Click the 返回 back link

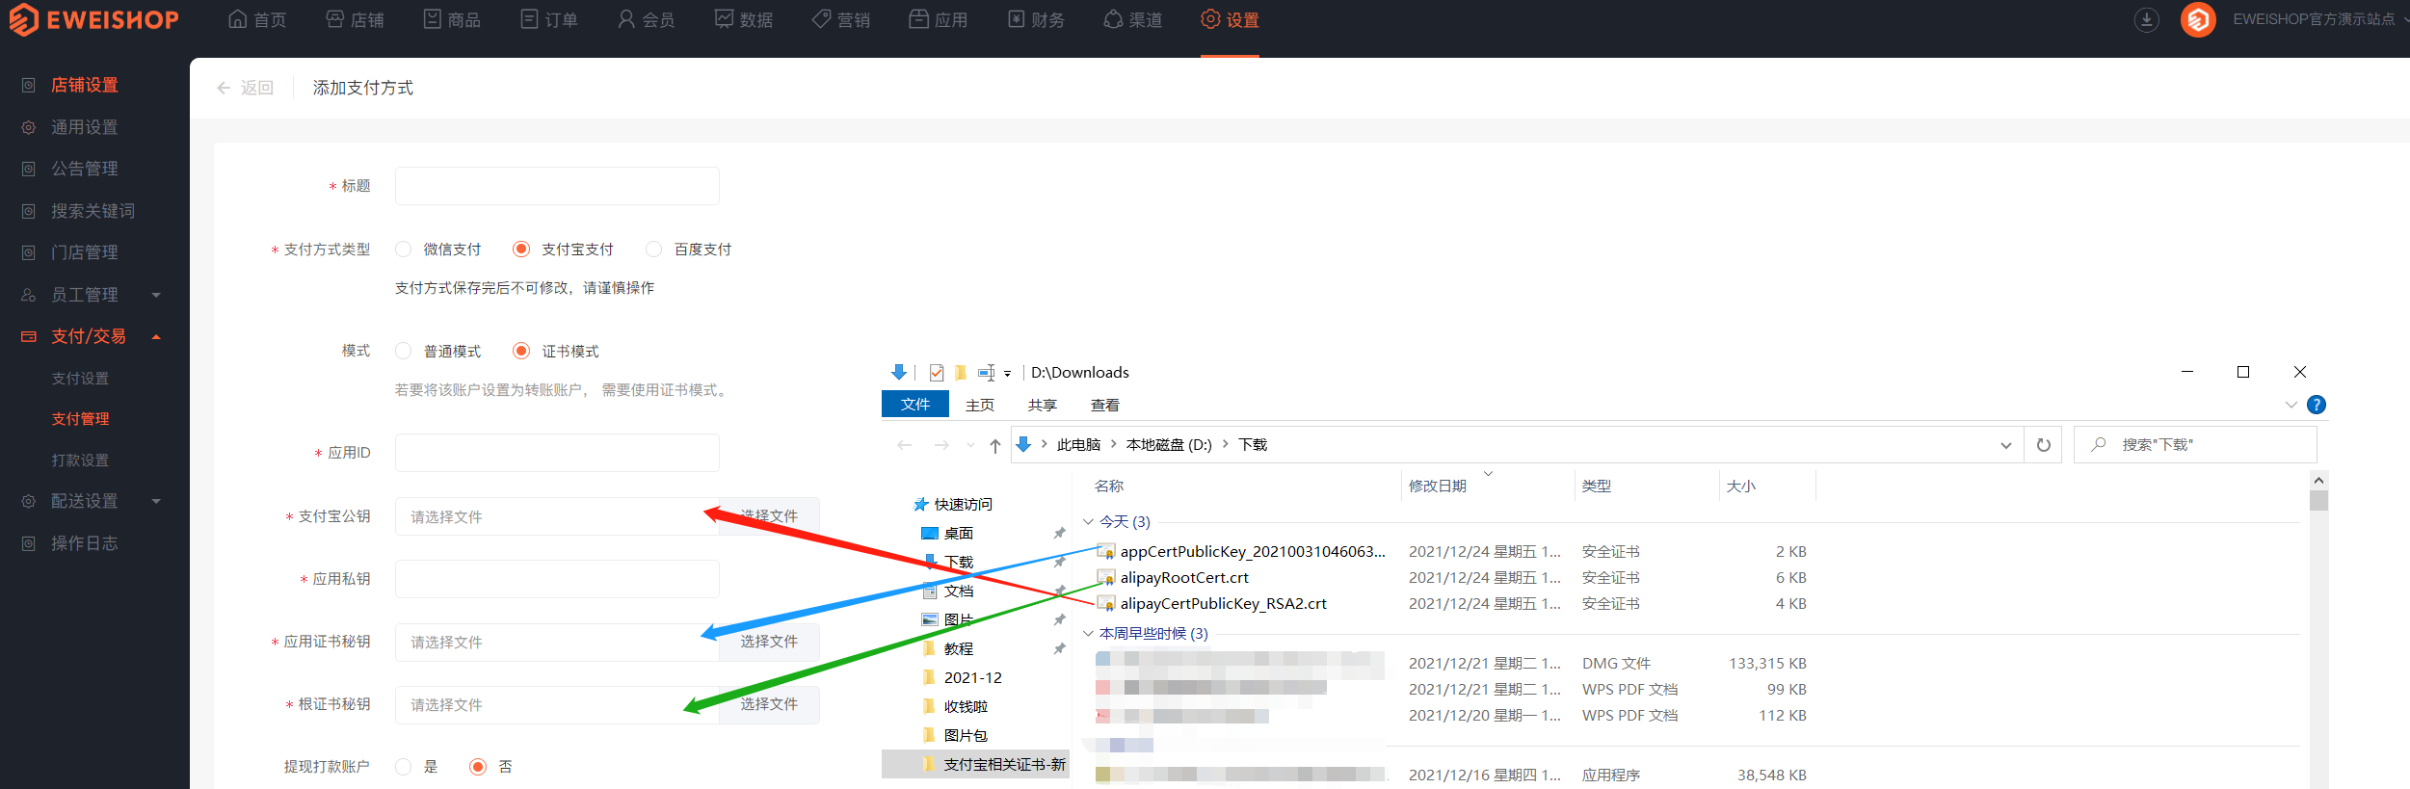246,88
